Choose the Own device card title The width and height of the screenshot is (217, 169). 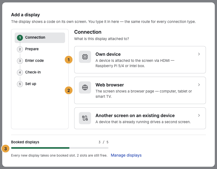tap(108, 54)
